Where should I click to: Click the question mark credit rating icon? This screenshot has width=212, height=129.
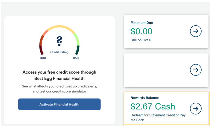[59, 41]
